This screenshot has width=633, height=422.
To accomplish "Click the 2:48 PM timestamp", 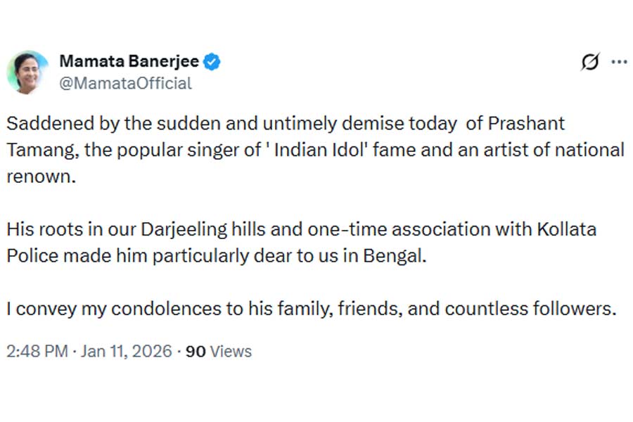I will coord(37,351).
